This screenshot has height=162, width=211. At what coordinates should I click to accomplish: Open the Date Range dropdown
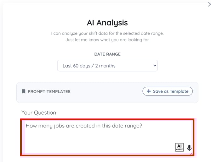[107, 66]
